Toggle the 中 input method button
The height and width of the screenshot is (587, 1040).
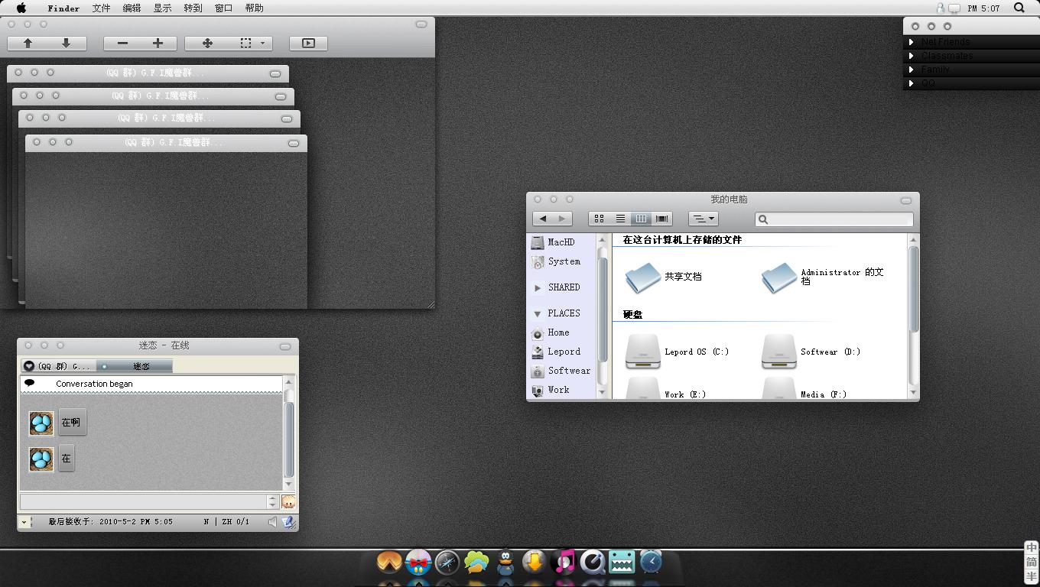pos(1032,548)
